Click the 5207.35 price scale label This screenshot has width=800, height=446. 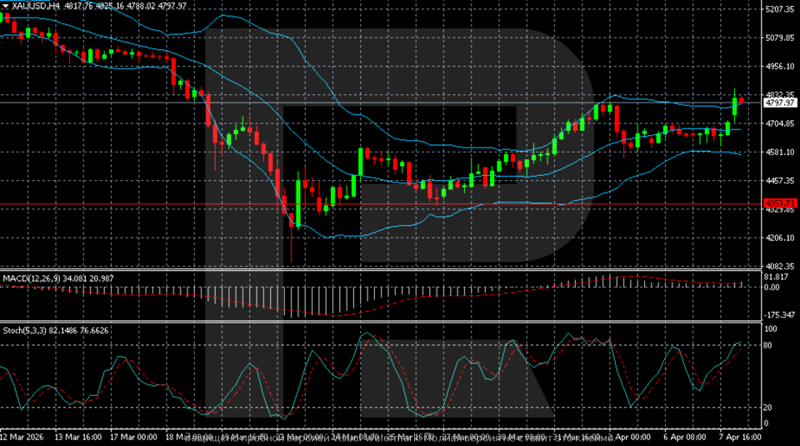pyautogui.click(x=780, y=9)
